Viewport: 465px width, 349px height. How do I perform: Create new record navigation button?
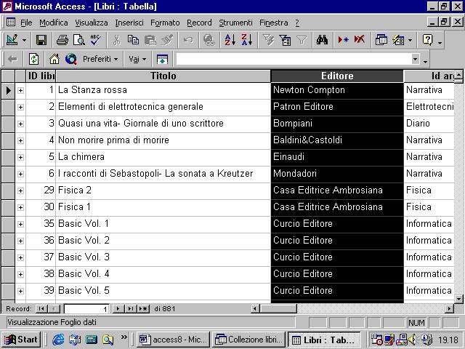coord(143,309)
